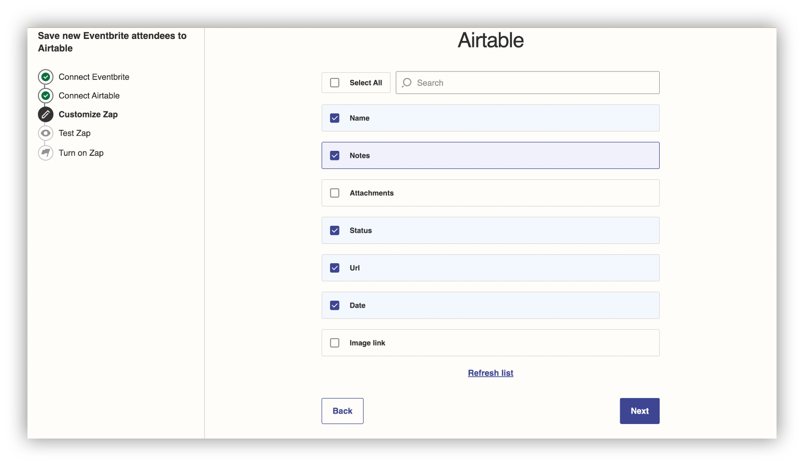Click the Status field label text
This screenshot has height=466, width=804.
(361, 230)
